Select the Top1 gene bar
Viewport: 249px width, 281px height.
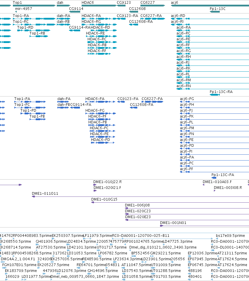34,6
